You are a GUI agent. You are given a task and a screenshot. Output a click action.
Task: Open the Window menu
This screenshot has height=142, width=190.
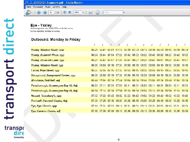pyautogui.click(x=56, y=7)
